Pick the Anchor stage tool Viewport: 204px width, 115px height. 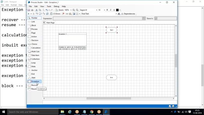pos(34,70)
